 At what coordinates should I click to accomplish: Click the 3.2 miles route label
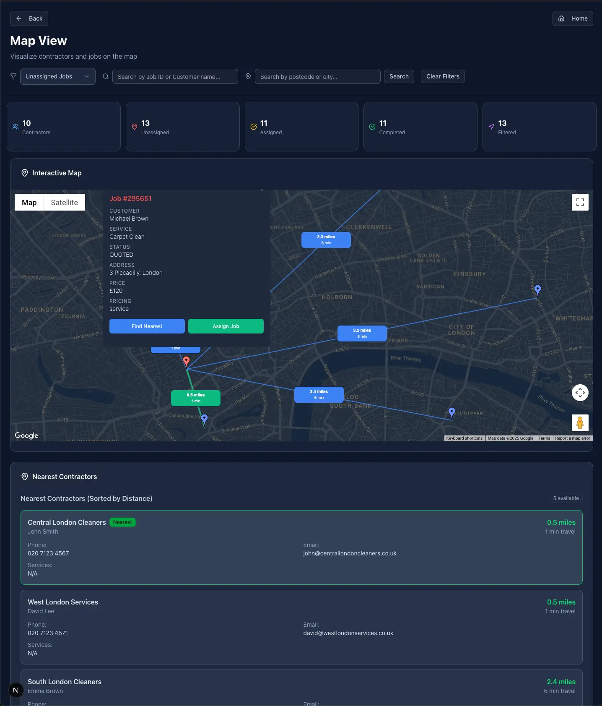(x=362, y=333)
